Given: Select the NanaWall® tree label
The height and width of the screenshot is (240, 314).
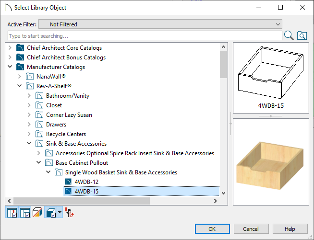Looking at the screenshot, I should (51, 76).
